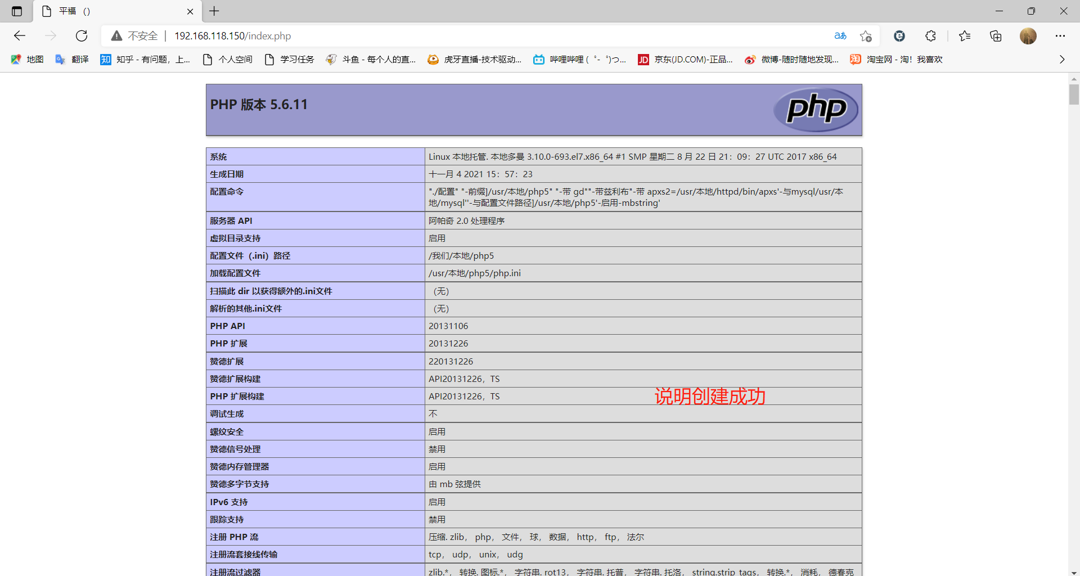Click the round extension icon beside favorites star
The image size is (1080, 576).
899,36
